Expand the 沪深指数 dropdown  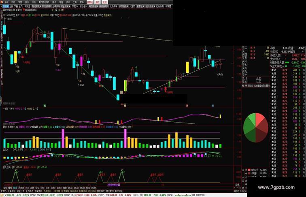[123, 6]
